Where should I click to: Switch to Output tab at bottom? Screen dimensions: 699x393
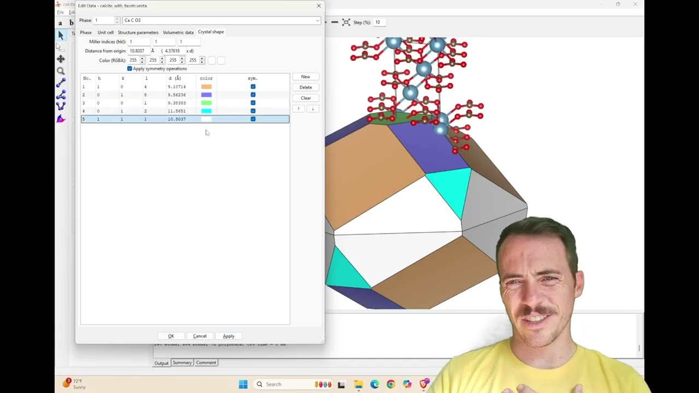coord(161,363)
